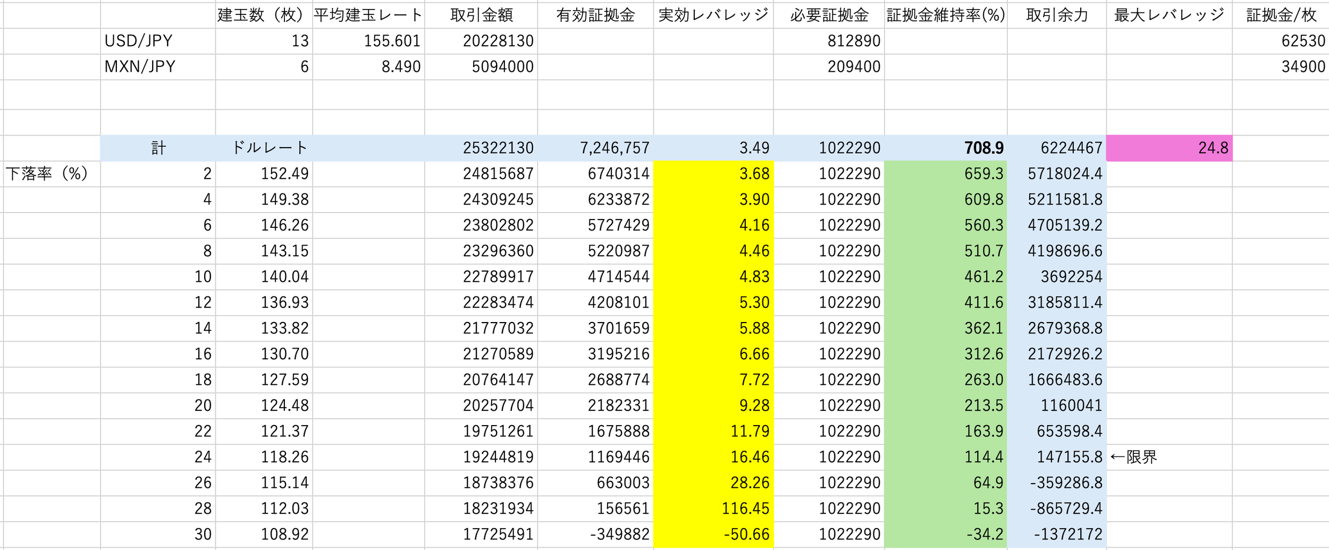This screenshot has width=1329, height=550.
Task: Click effective margin 156561 cell
Action: click(x=595, y=509)
